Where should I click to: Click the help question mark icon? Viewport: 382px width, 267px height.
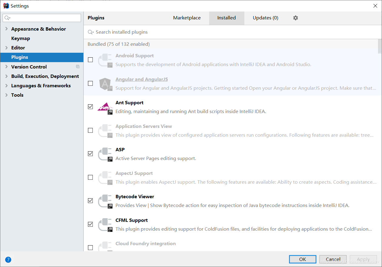click(8, 260)
